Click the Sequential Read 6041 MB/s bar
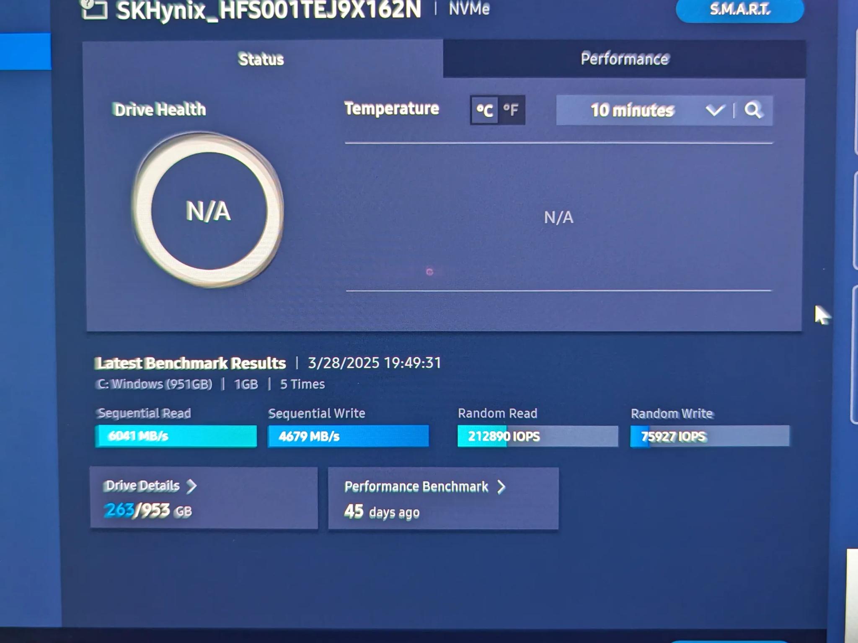858x643 pixels. coord(176,437)
